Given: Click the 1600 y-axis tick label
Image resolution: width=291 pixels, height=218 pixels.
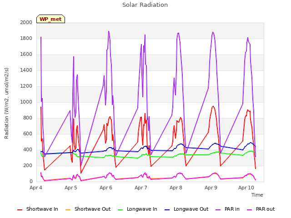Looking at the screenshot, I should pyautogui.click(x=26, y=54).
